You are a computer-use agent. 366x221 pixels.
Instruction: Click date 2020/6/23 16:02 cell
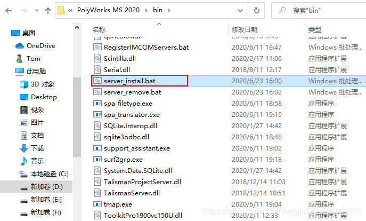[x=257, y=92]
